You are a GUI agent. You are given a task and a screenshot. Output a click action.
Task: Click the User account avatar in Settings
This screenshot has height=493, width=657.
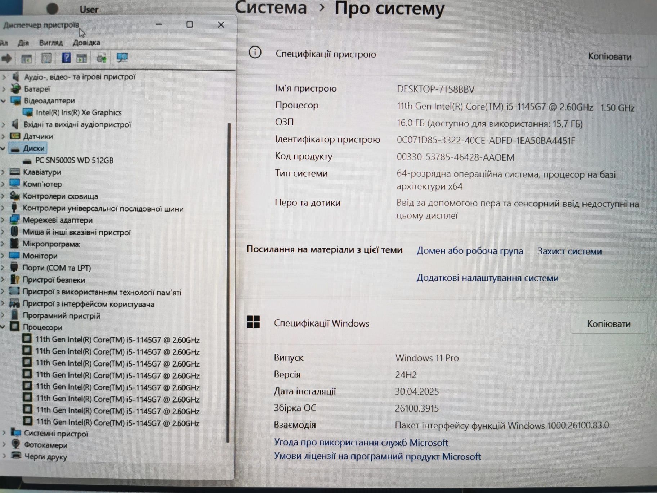click(x=53, y=8)
